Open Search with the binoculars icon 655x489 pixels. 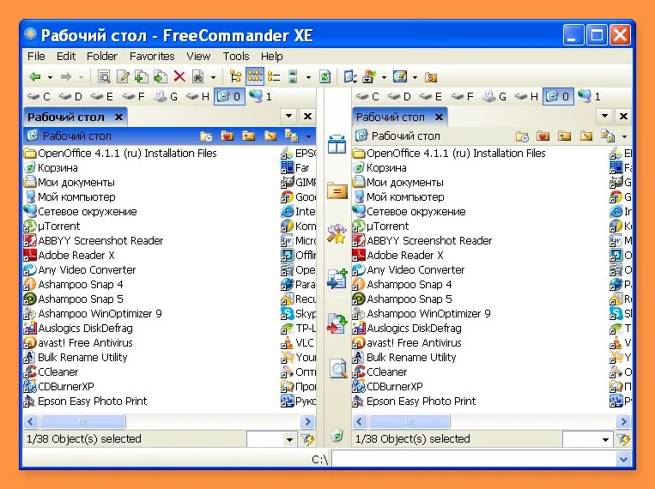(198, 77)
